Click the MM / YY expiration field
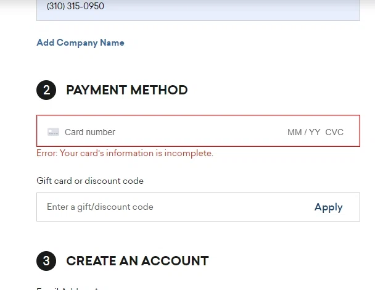The height and width of the screenshot is (290, 375). (303, 132)
